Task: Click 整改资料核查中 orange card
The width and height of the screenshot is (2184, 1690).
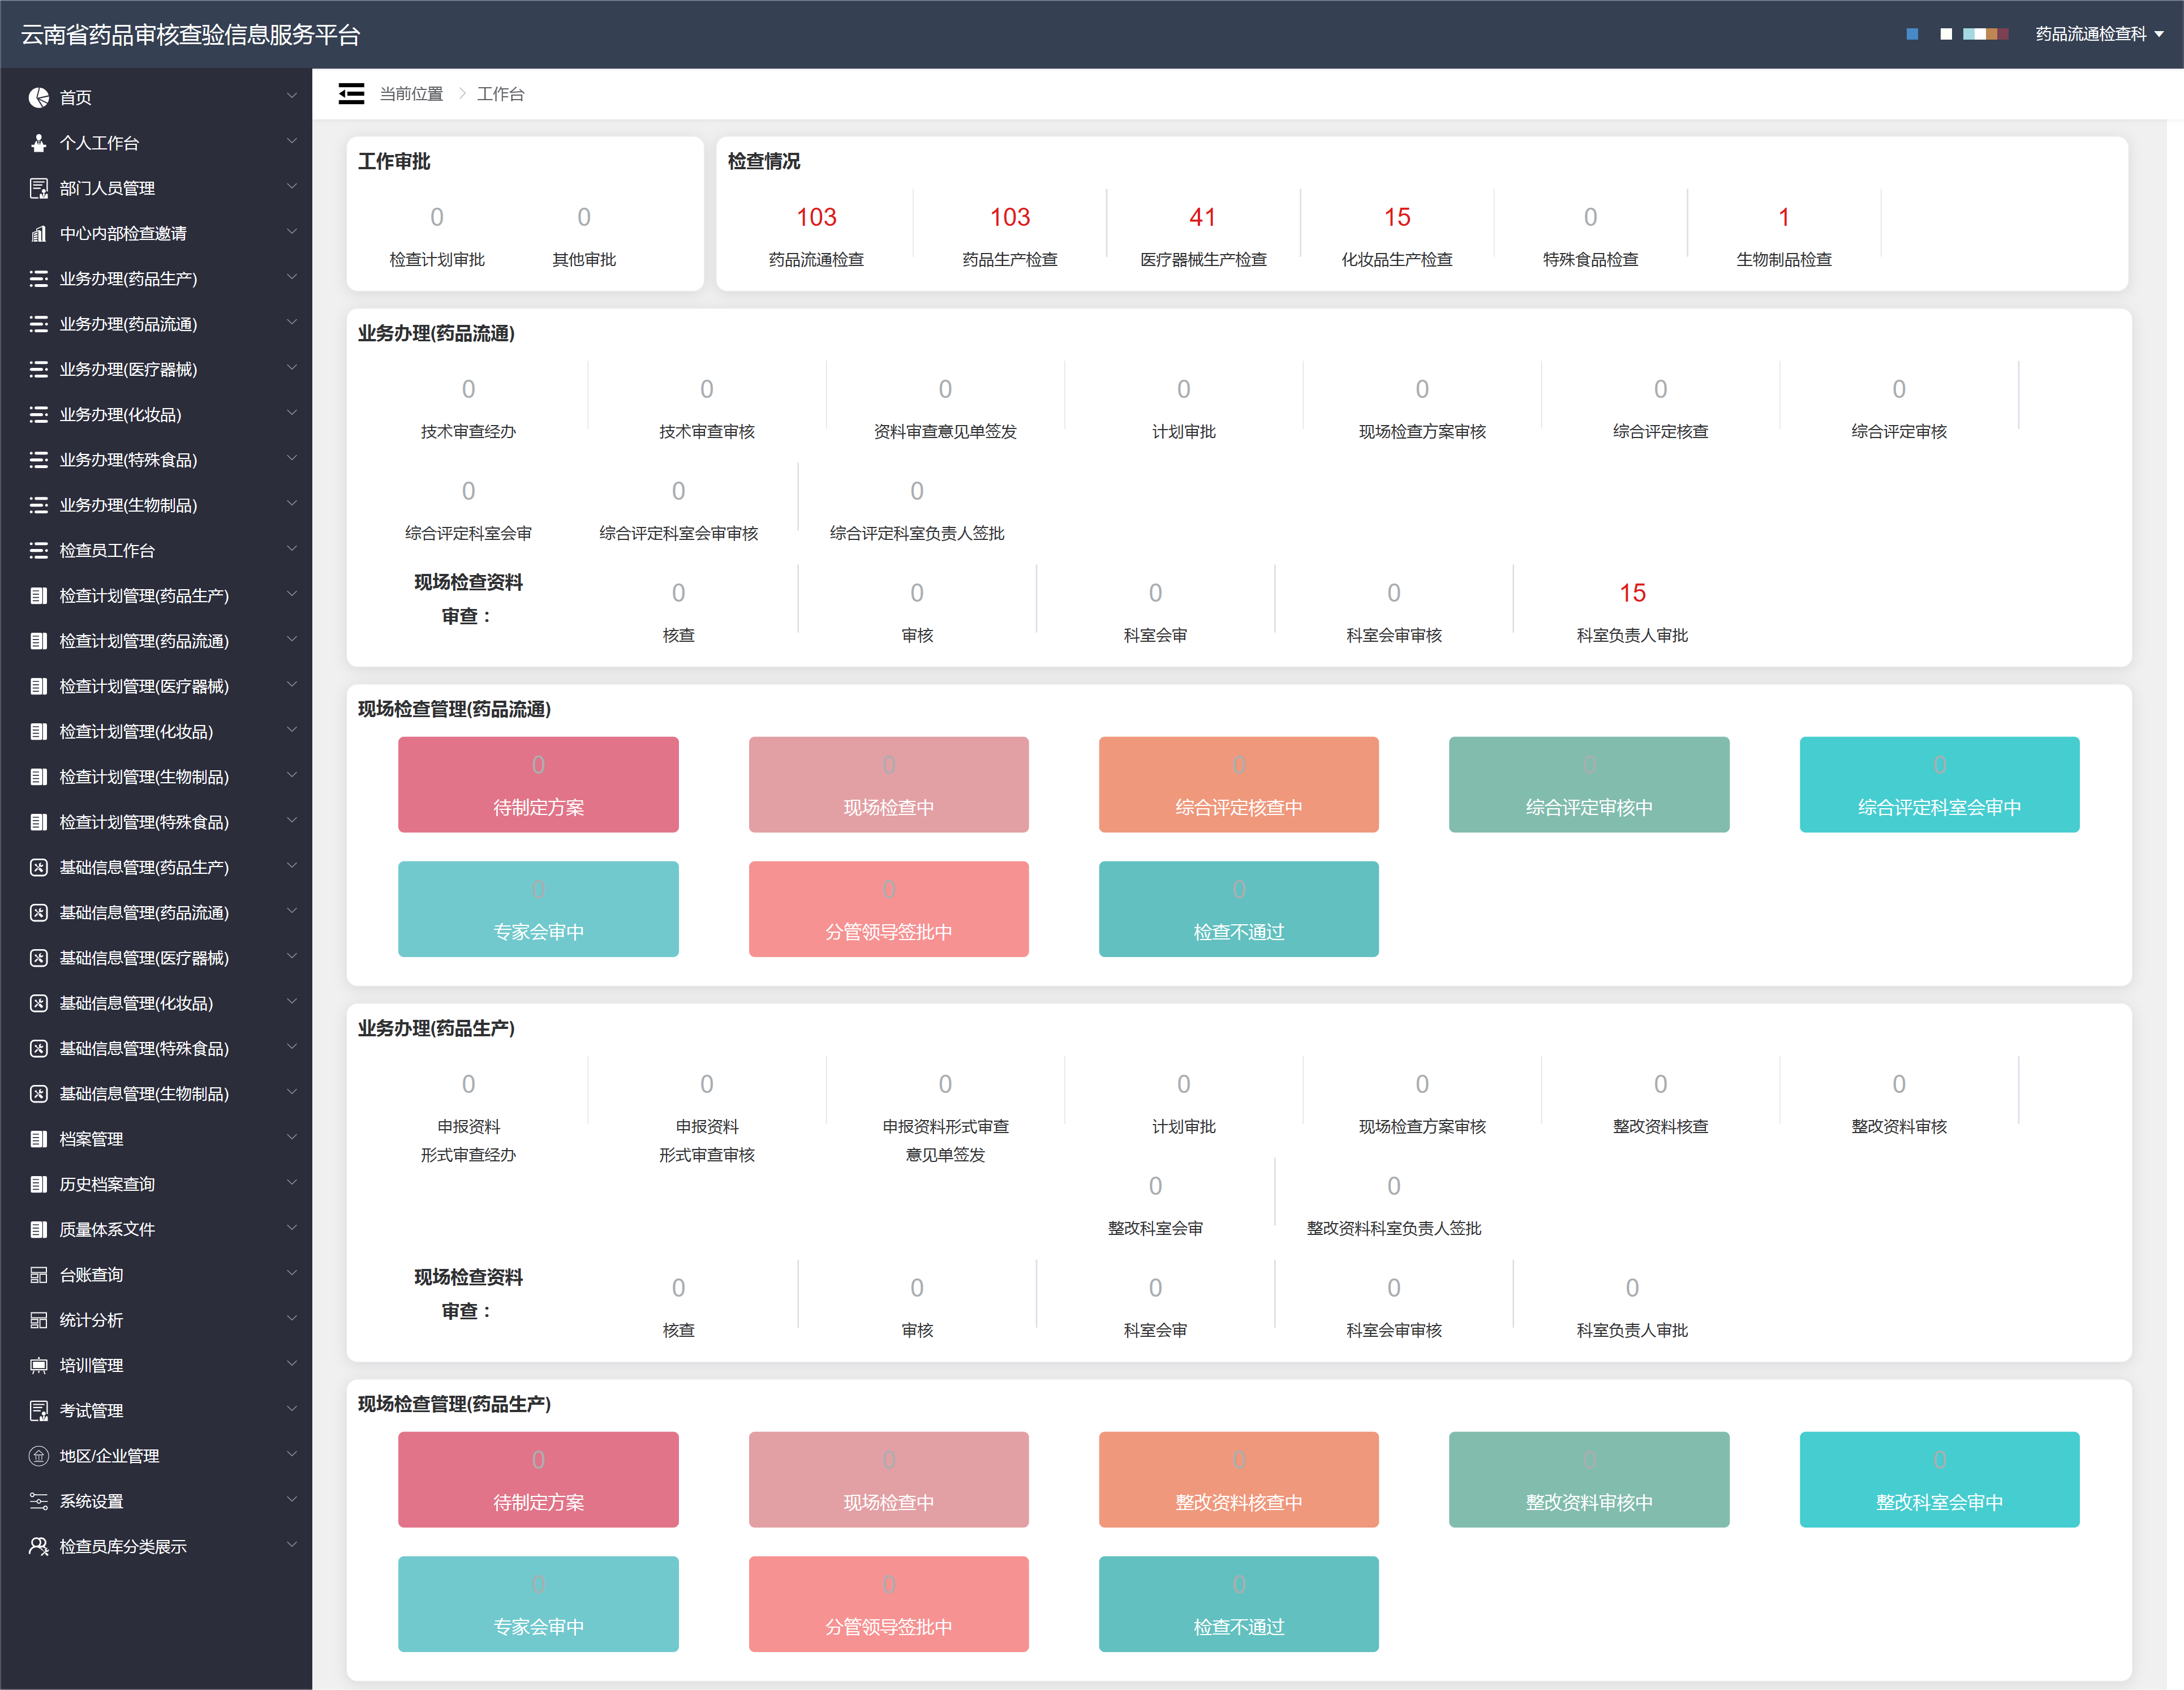Action: point(1238,1479)
